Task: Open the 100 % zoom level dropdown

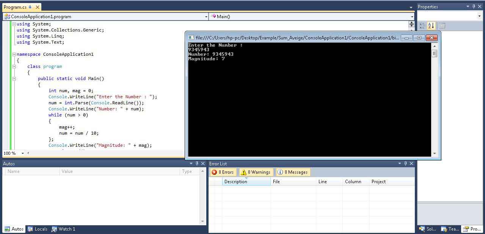Action: (23, 153)
